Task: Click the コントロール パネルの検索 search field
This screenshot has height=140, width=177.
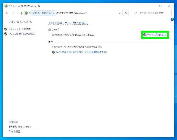Action: (151, 13)
